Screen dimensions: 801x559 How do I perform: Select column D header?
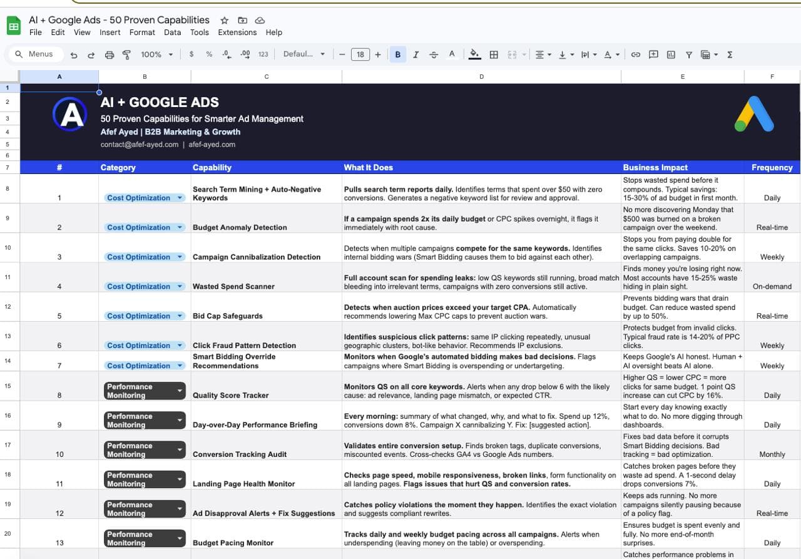click(x=481, y=76)
